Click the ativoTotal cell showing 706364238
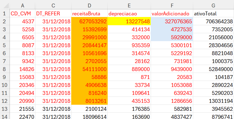Screen dimensions: 234x119 pyautogui.click(x=213, y=21)
